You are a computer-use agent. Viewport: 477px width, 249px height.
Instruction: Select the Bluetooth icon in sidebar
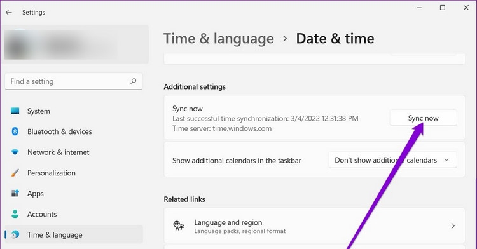click(x=15, y=131)
